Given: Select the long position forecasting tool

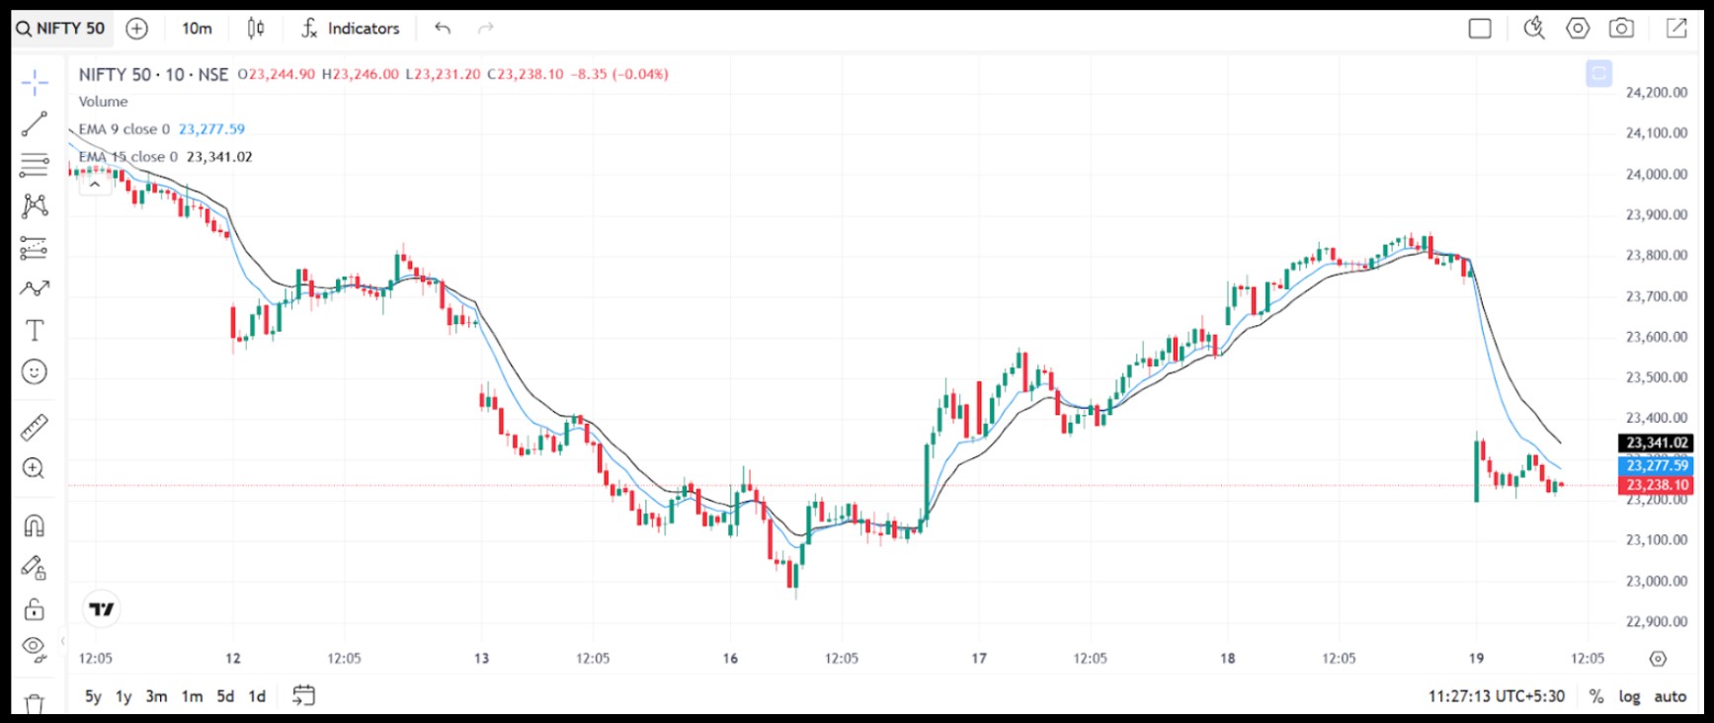Looking at the screenshot, I should (35, 247).
